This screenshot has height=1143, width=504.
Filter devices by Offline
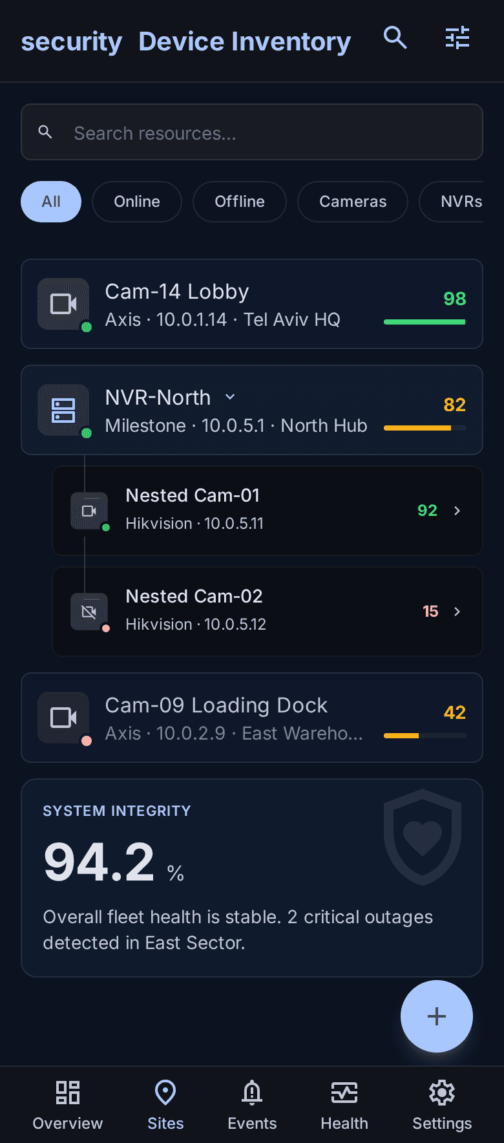240,202
